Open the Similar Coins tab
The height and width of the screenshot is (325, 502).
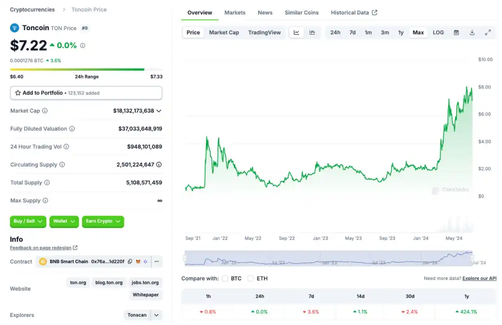302,13
